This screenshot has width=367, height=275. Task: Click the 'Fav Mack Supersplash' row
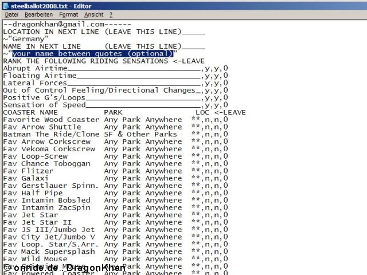click(115, 252)
